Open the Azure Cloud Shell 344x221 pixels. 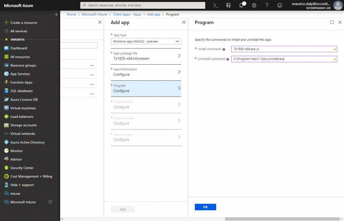216,5
